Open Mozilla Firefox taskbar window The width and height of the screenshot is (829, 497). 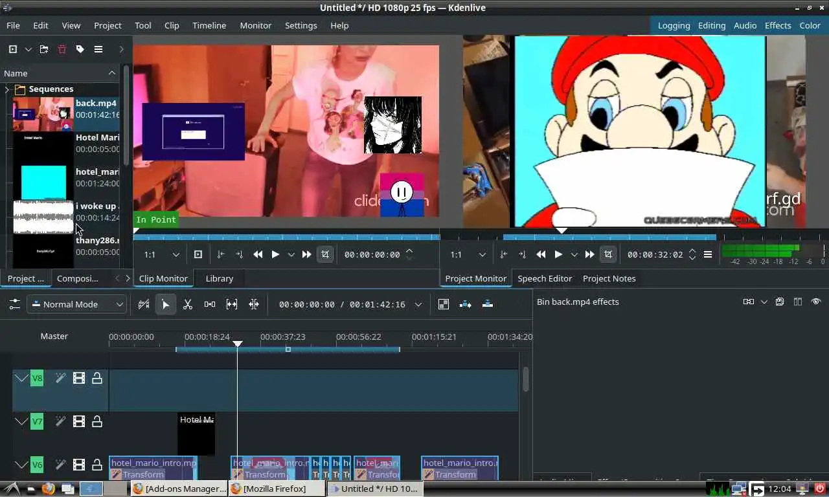point(276,489)
